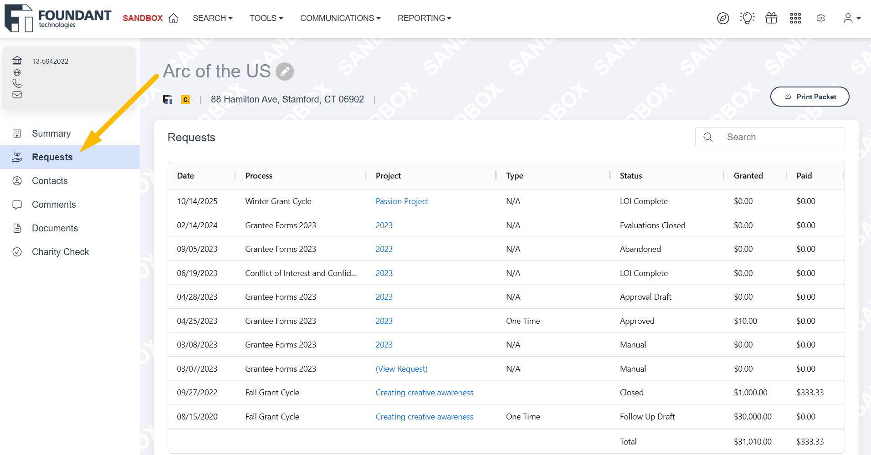Open the settings gear icon
Screen dimensions: 871x455
coord(821,18)
